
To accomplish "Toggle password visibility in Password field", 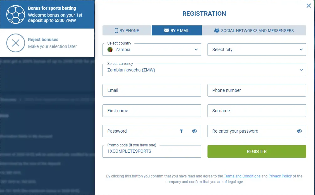I will coord(194,131).
